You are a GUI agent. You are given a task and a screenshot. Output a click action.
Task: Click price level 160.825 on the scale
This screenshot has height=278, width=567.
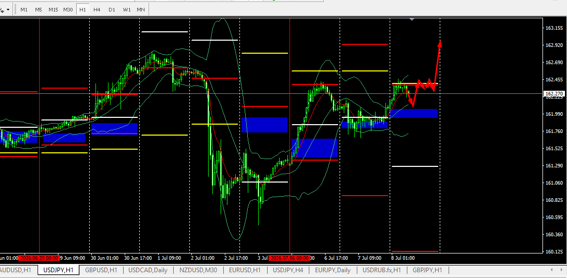point(553,200)
